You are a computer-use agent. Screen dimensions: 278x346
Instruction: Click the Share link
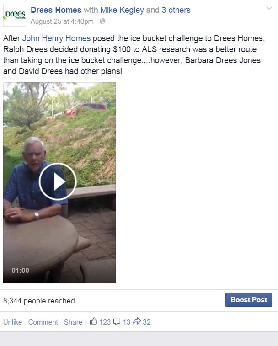(x=73, y=322)
